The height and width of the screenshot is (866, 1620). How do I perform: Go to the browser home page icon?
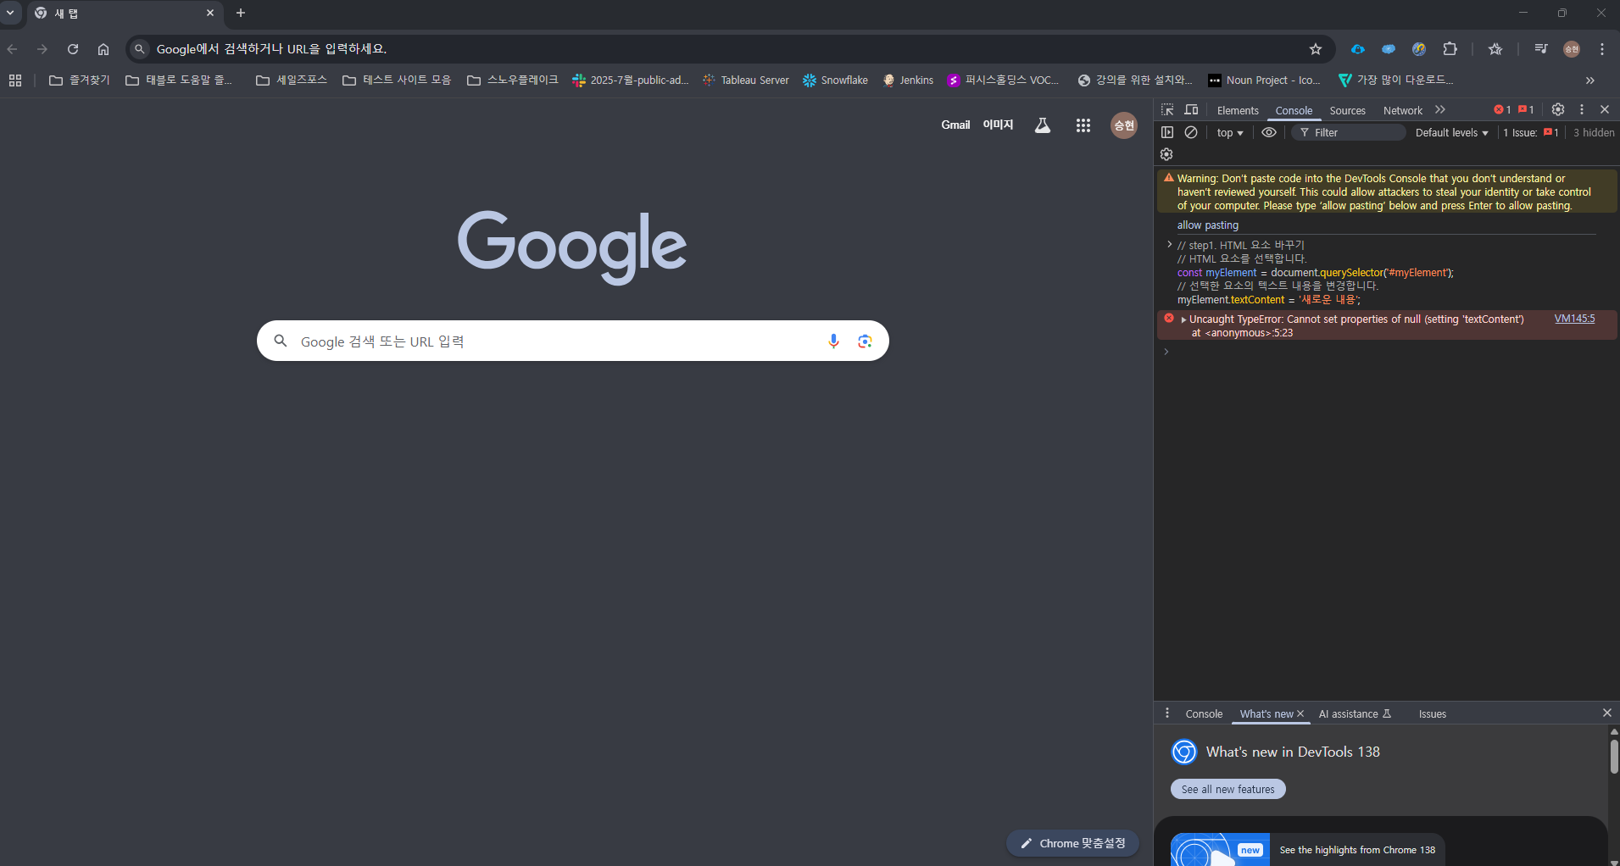[103, 49]
